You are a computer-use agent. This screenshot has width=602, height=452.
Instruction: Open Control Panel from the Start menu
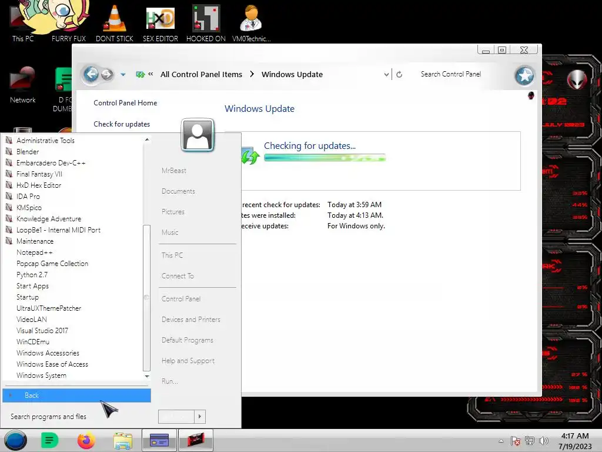[181, 298]
